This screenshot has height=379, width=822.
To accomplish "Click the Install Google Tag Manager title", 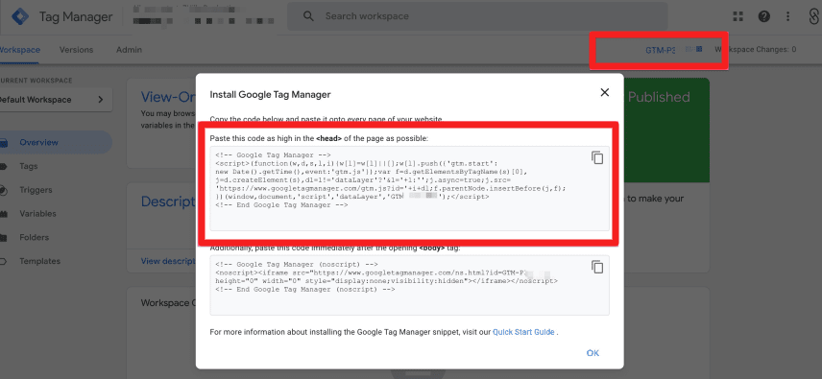I will [x=270, y=95].
